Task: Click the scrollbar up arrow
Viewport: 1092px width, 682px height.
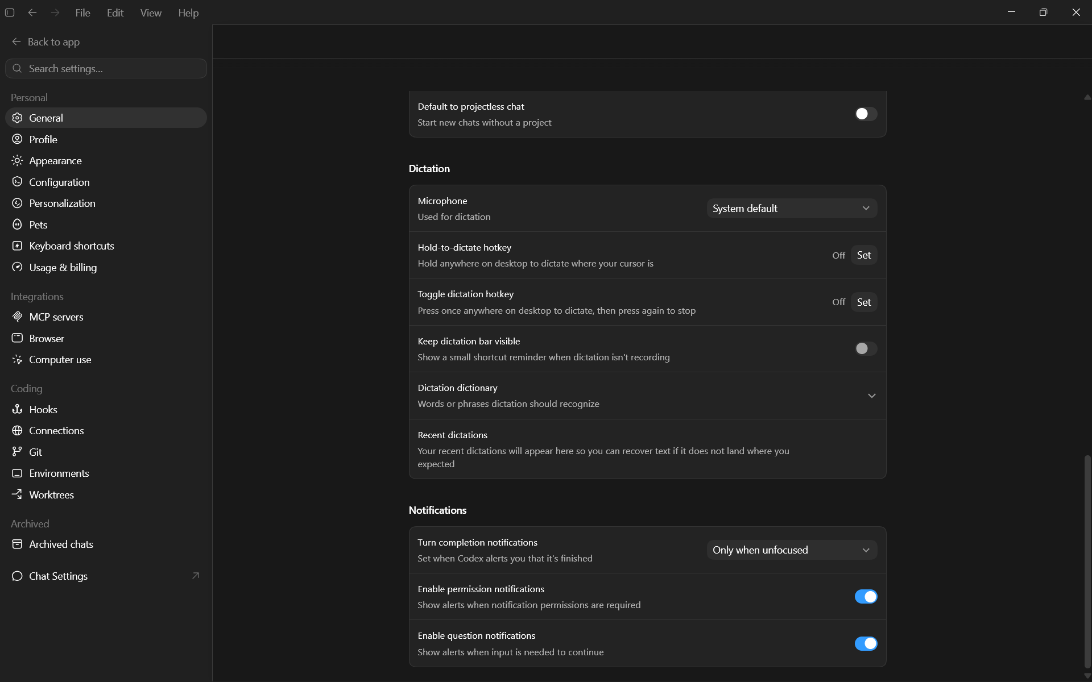Action: [x=1087, y=97]
